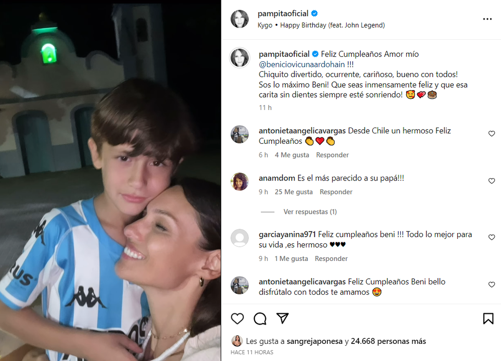Viewport: 501px width, 361px height.
Task: Like garciayanina971's comment
Action: [x=491, y=237]
